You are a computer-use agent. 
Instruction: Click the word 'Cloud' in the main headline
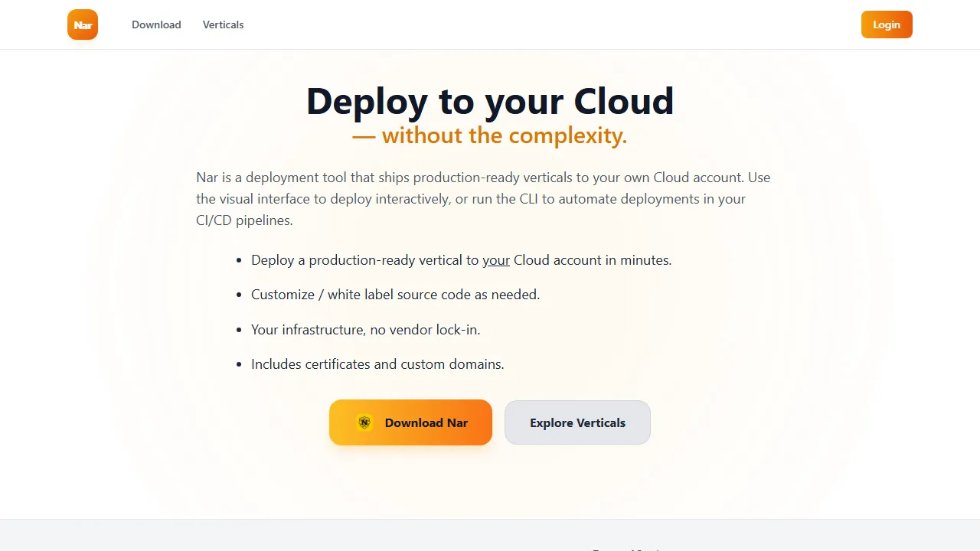(624, 100)
